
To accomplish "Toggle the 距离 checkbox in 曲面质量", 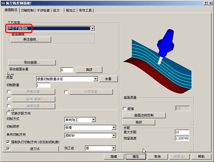I will 125,109.
